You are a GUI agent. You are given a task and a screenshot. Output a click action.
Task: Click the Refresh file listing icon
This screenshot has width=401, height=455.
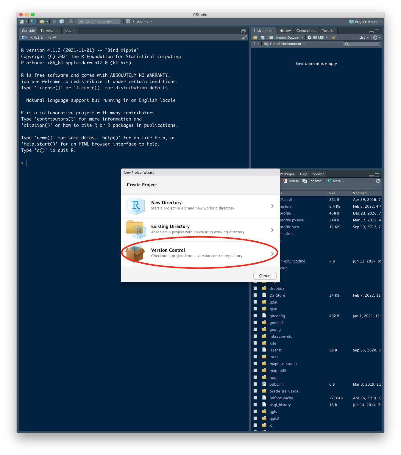click(x=378, y=181)
